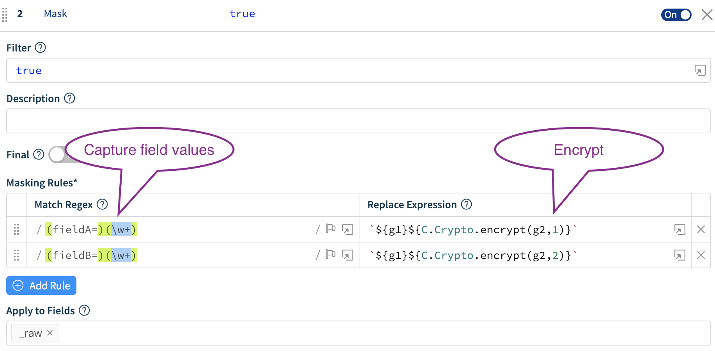This screenshot has width=715, height=351.
Task: Click the Description help icon
Action: pos(69,98)
